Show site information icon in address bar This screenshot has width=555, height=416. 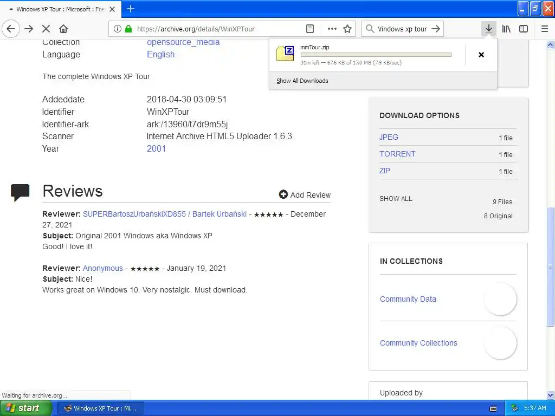click(118, 29)
